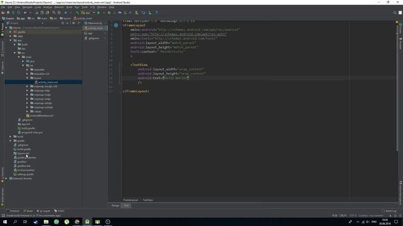The image size is (403, 226).
Task: Open the Windows Start menu
Action: pyautogui.click(x=5, y=222)
